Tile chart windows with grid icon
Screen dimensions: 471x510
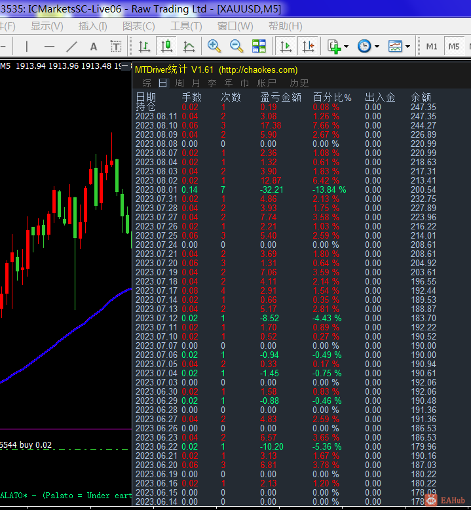(x=259, y=46)
